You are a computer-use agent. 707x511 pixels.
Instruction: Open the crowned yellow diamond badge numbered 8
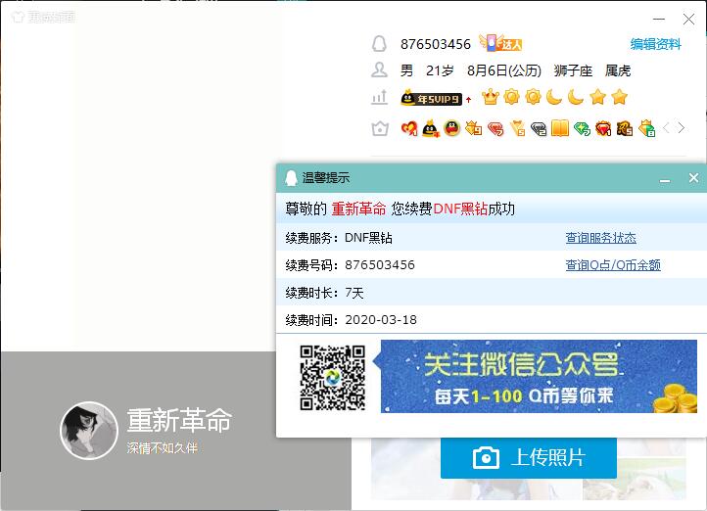pos(646,128)
